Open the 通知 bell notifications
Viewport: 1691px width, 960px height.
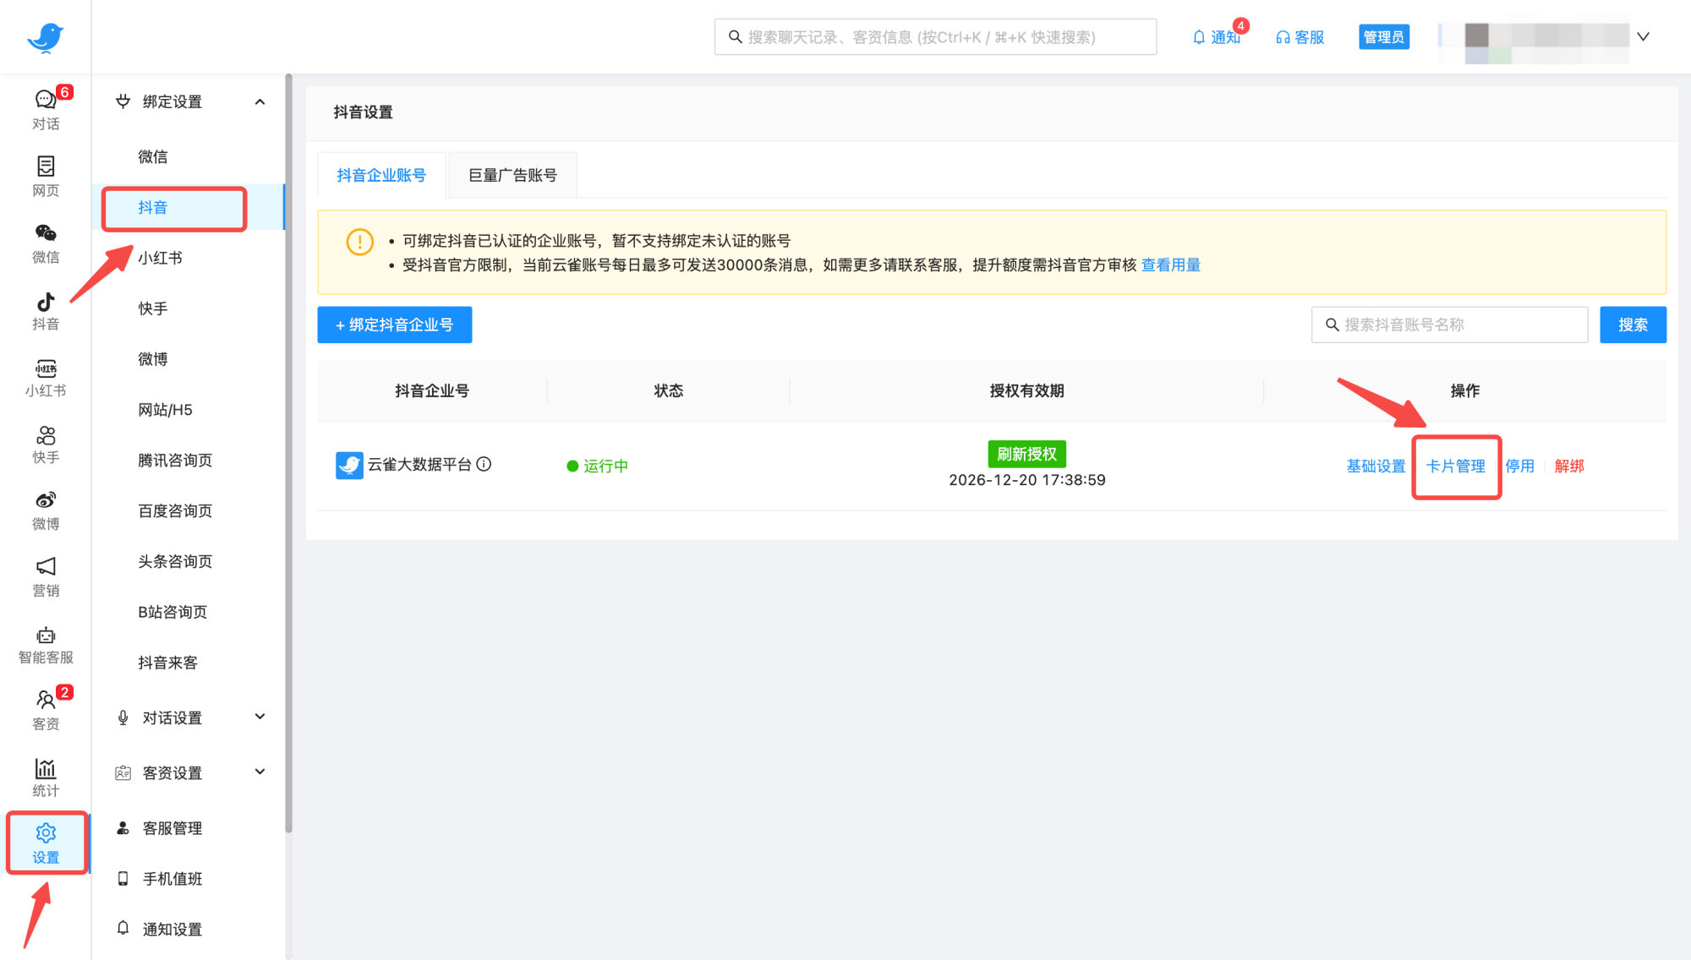(1216, 37)
